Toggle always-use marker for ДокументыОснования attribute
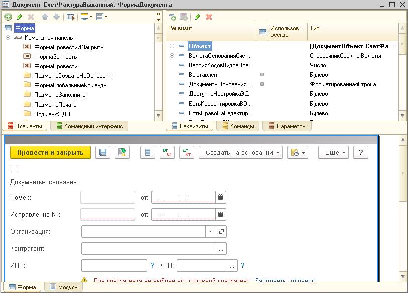The width and height of the screenshot is (408, 293). 262,84
